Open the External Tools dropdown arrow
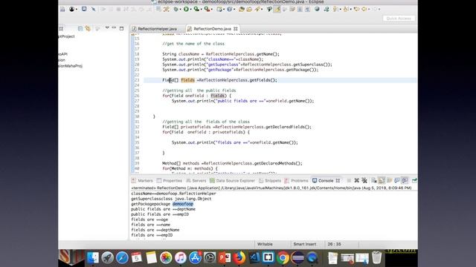 [211, 10]
